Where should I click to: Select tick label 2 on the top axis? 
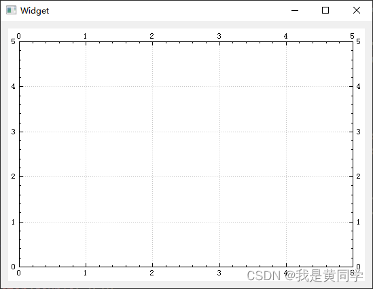pyautogui.click(x=152, y=36)
